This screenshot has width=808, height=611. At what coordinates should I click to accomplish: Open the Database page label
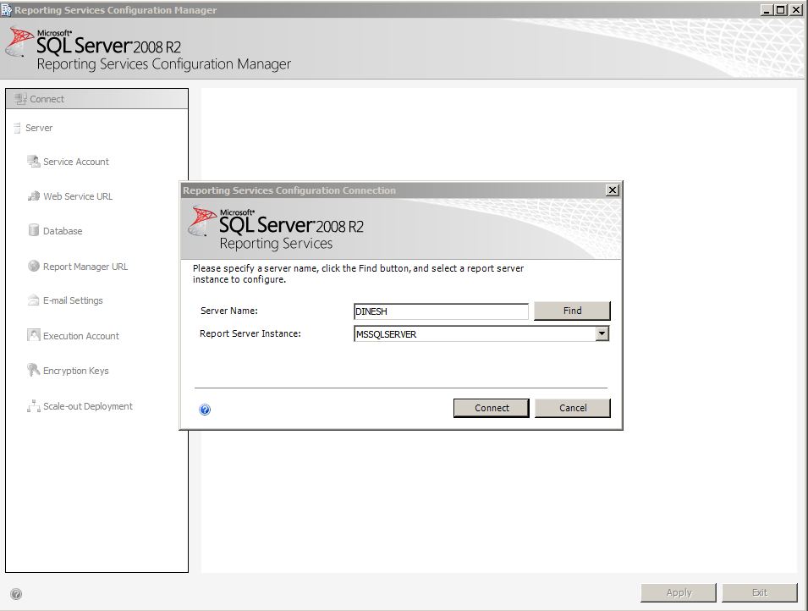pyautogui.click(x=63, y=231)
